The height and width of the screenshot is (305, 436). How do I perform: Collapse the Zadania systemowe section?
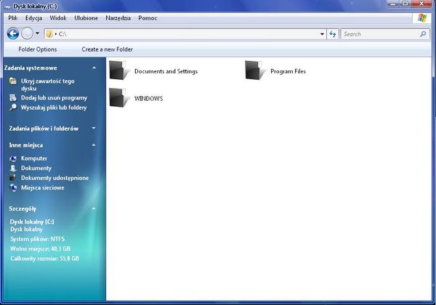tap(94, 68)
